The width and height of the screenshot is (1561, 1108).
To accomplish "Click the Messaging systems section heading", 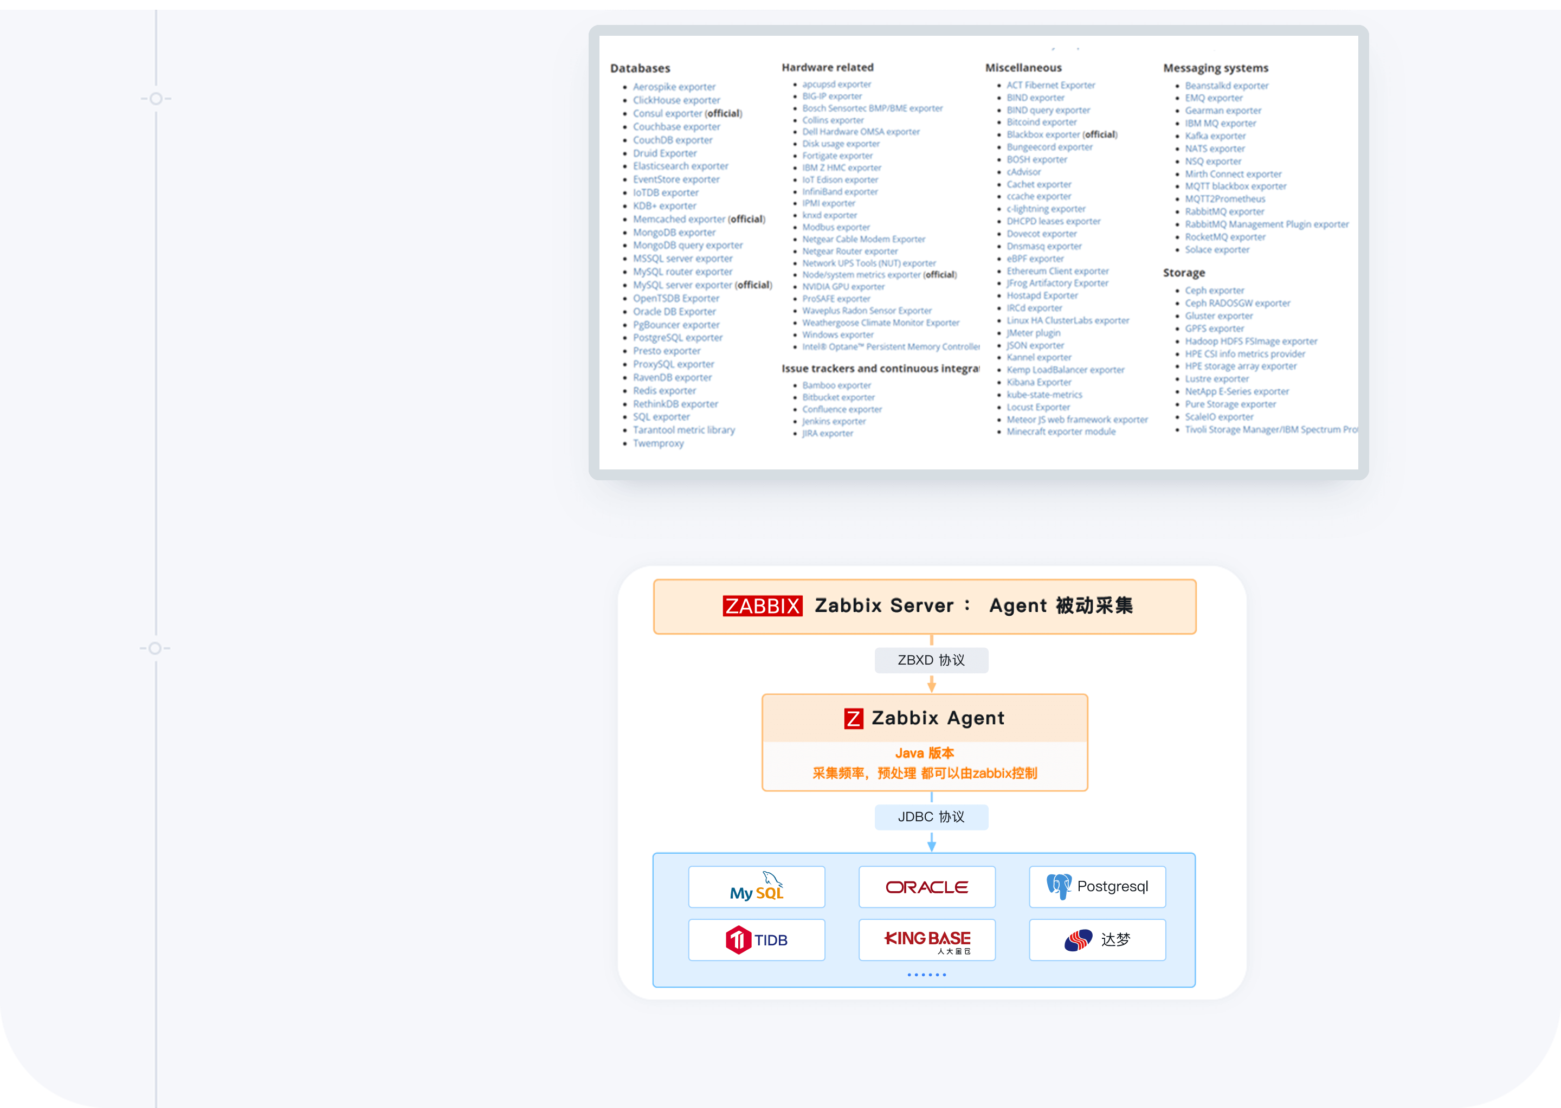I will pos(1216,68).
